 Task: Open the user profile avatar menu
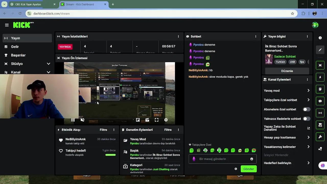(x=315, y=25)
